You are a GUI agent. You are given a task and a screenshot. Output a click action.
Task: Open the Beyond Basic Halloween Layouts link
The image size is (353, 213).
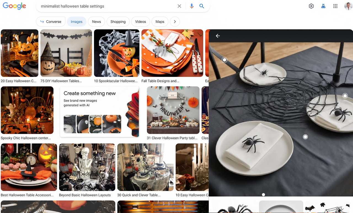pyautogui.click(x=85, y=195)
